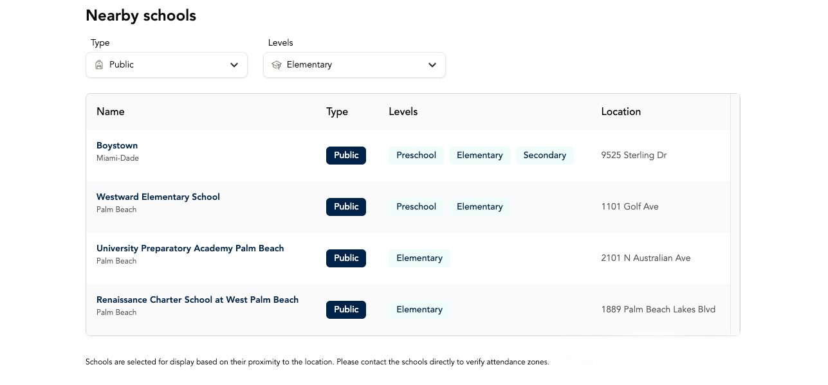Click the address 1889 Palm Beach Lakes Blvd
Image resolution: width=828 pixels, height=385 pixels.
658,310
